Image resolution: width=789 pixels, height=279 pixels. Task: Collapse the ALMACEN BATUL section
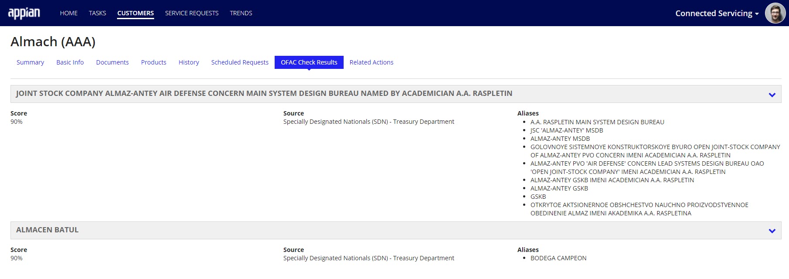[772, 231]
